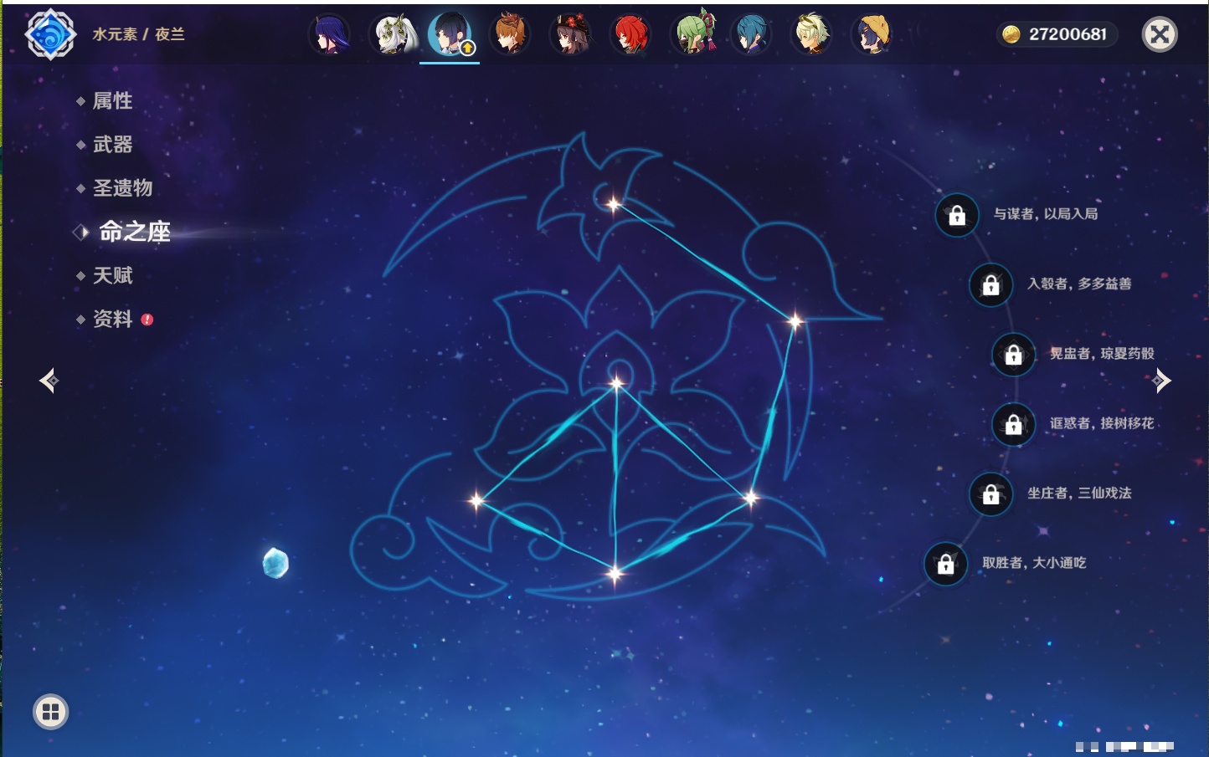Go to previous character with left arrow

pyautogui.click(x=49, y=381)
